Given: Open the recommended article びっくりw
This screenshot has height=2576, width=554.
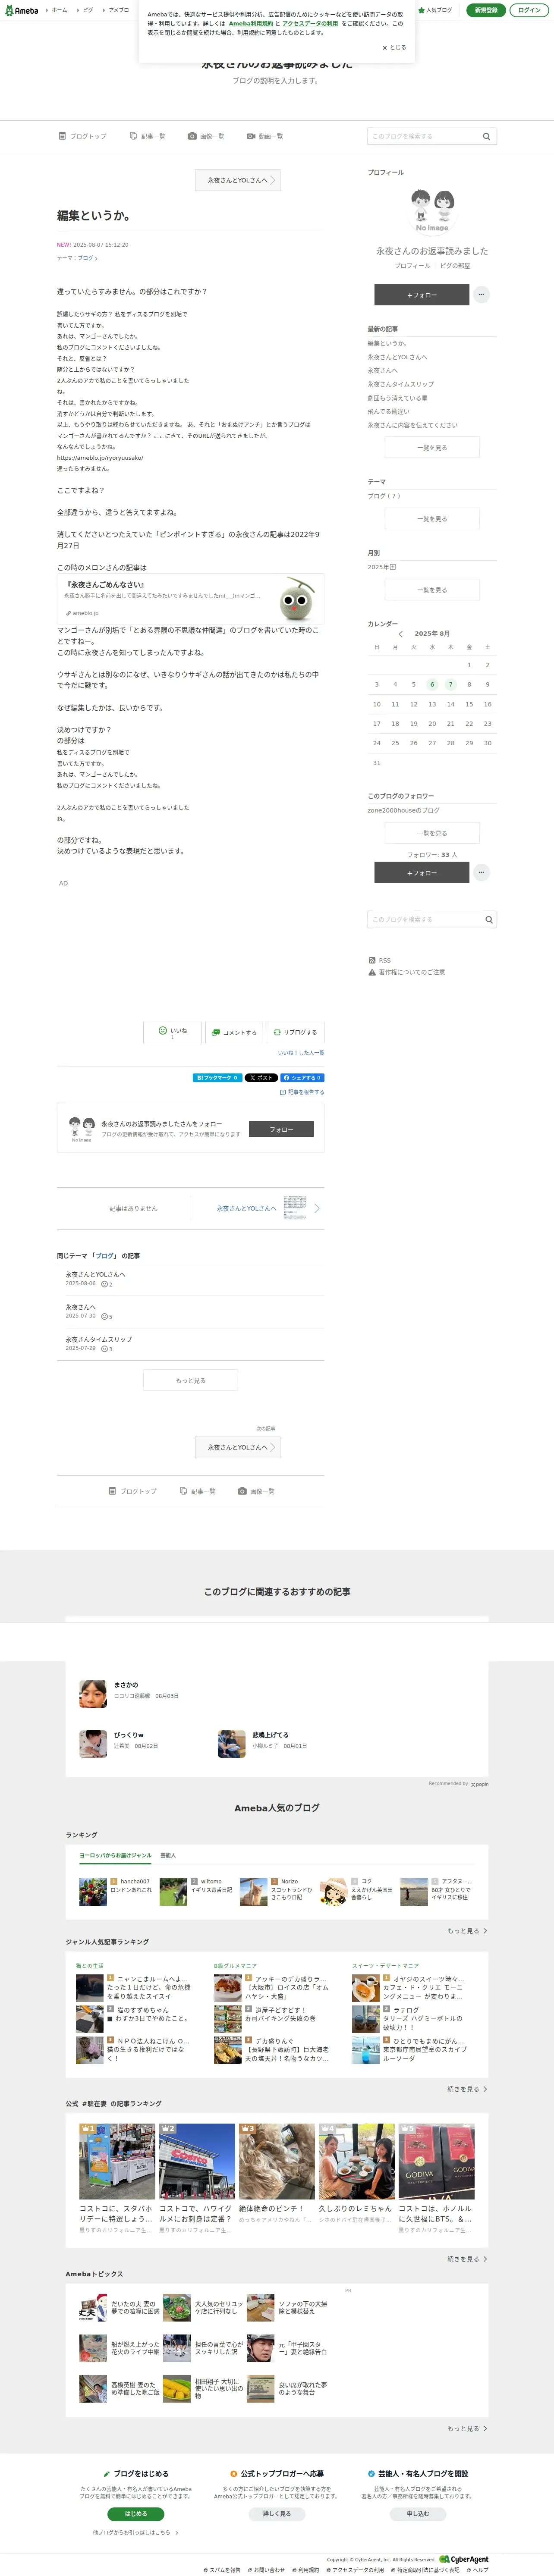Looking at the screenshot, I should pos(128,1735).
